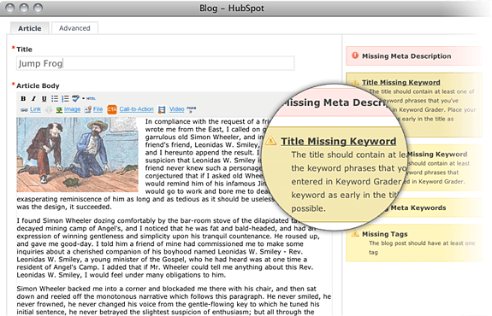Viewport: 492px width, 316px height.
Task: Run the ABC spell checker
Action: 75,98
